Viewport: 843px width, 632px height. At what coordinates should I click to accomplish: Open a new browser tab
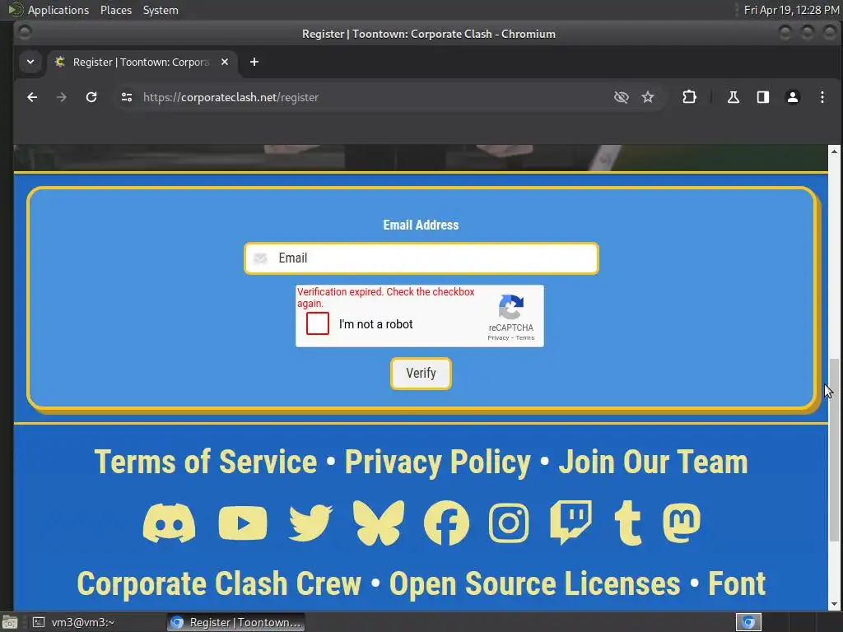254,62
